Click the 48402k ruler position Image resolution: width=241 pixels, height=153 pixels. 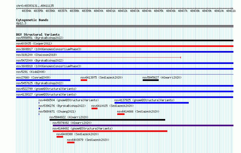click(123, 11)
